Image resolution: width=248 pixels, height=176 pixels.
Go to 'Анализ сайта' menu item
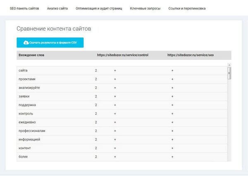(57, 8)
